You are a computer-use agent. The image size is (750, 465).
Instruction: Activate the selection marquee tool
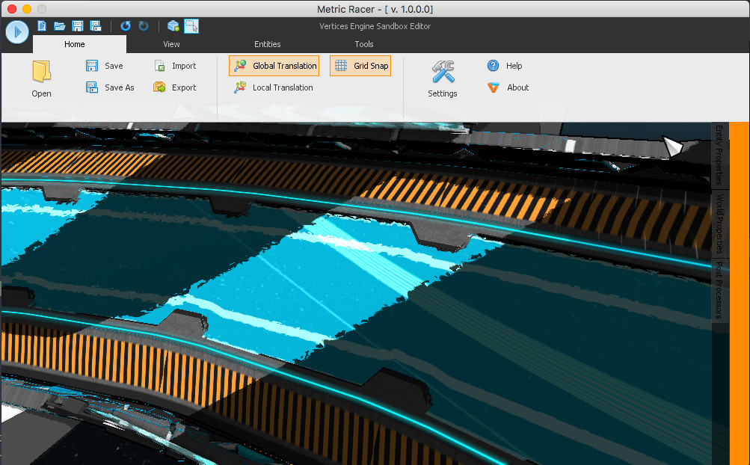coord(191,25)
